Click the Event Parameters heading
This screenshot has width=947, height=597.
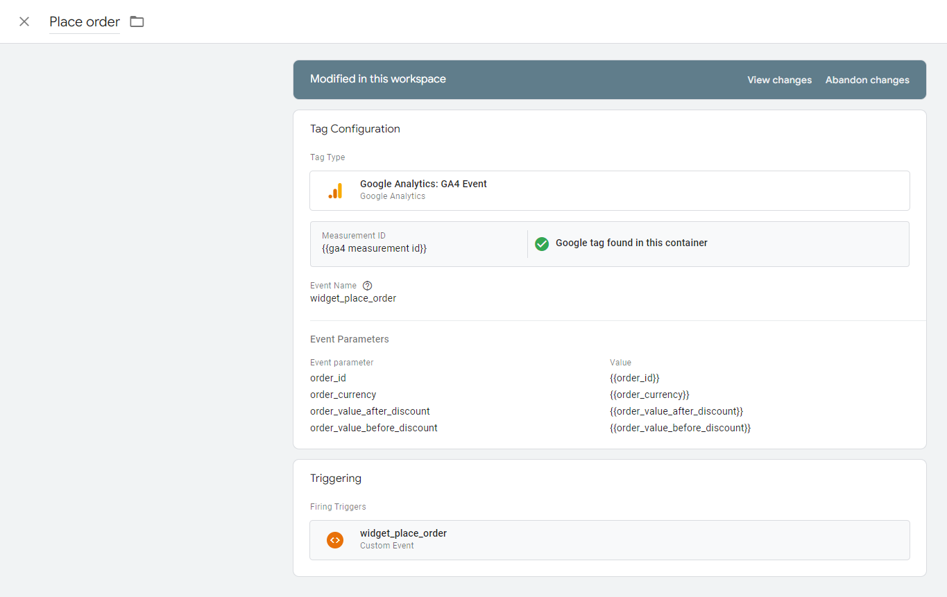click(x=350, y=339)
